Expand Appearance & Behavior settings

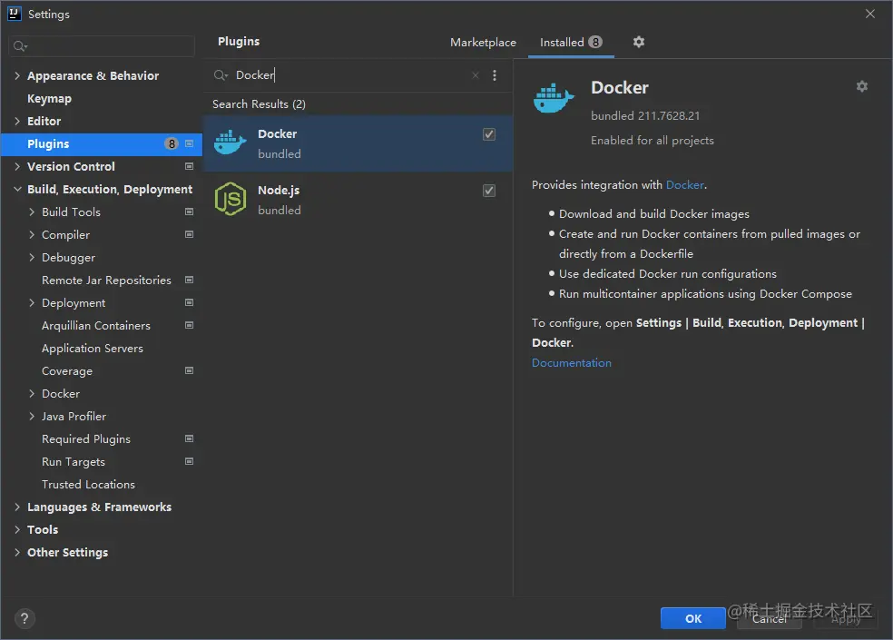pyautogui.click(x=17, y=75)
